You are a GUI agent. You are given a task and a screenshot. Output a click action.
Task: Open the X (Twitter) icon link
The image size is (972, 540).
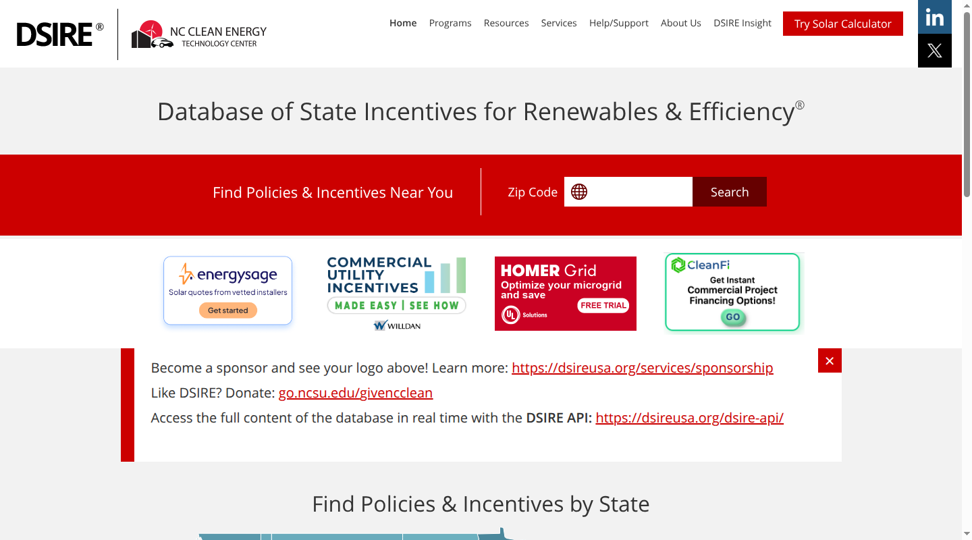click(935, 51)
